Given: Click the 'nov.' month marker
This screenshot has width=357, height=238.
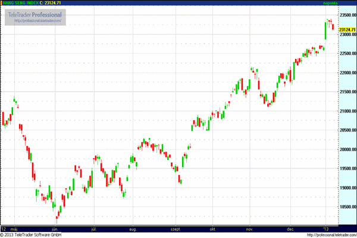Looking at the screenshot, I should 250,228.
